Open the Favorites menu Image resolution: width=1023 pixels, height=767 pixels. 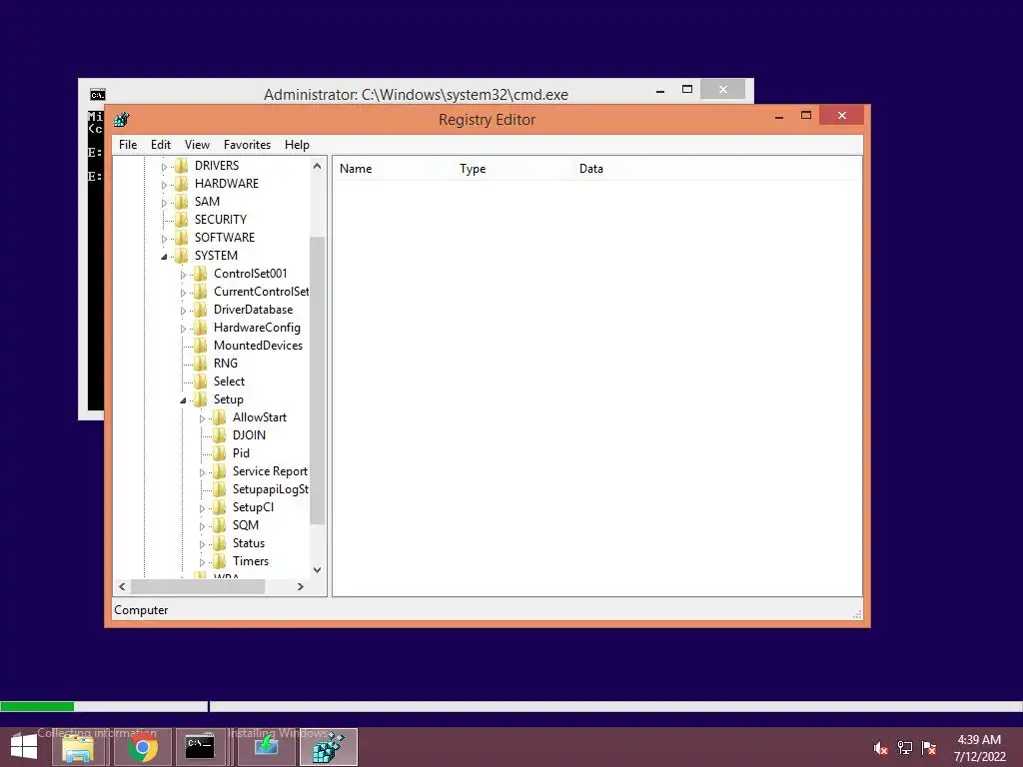[247, 145]
